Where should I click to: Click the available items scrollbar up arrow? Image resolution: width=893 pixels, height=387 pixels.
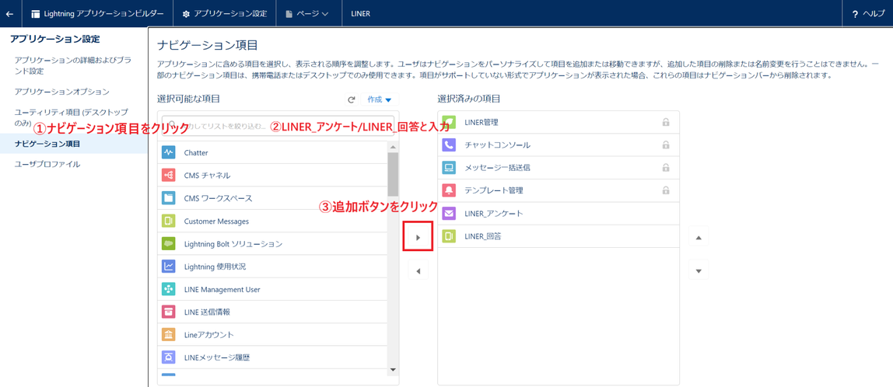click(392, 146)
